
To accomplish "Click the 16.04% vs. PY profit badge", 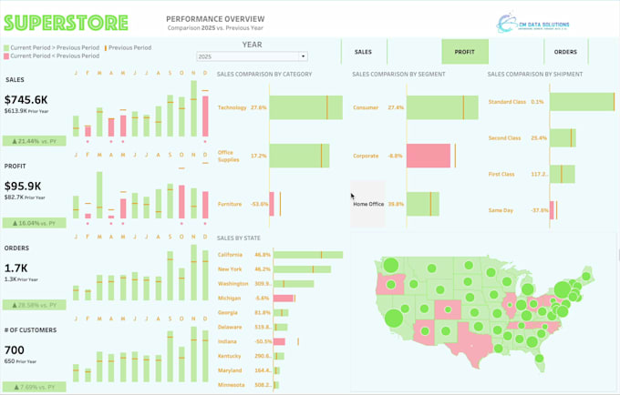I will point(35,223).
